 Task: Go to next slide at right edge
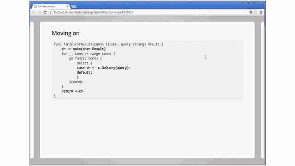coord(263,90)
